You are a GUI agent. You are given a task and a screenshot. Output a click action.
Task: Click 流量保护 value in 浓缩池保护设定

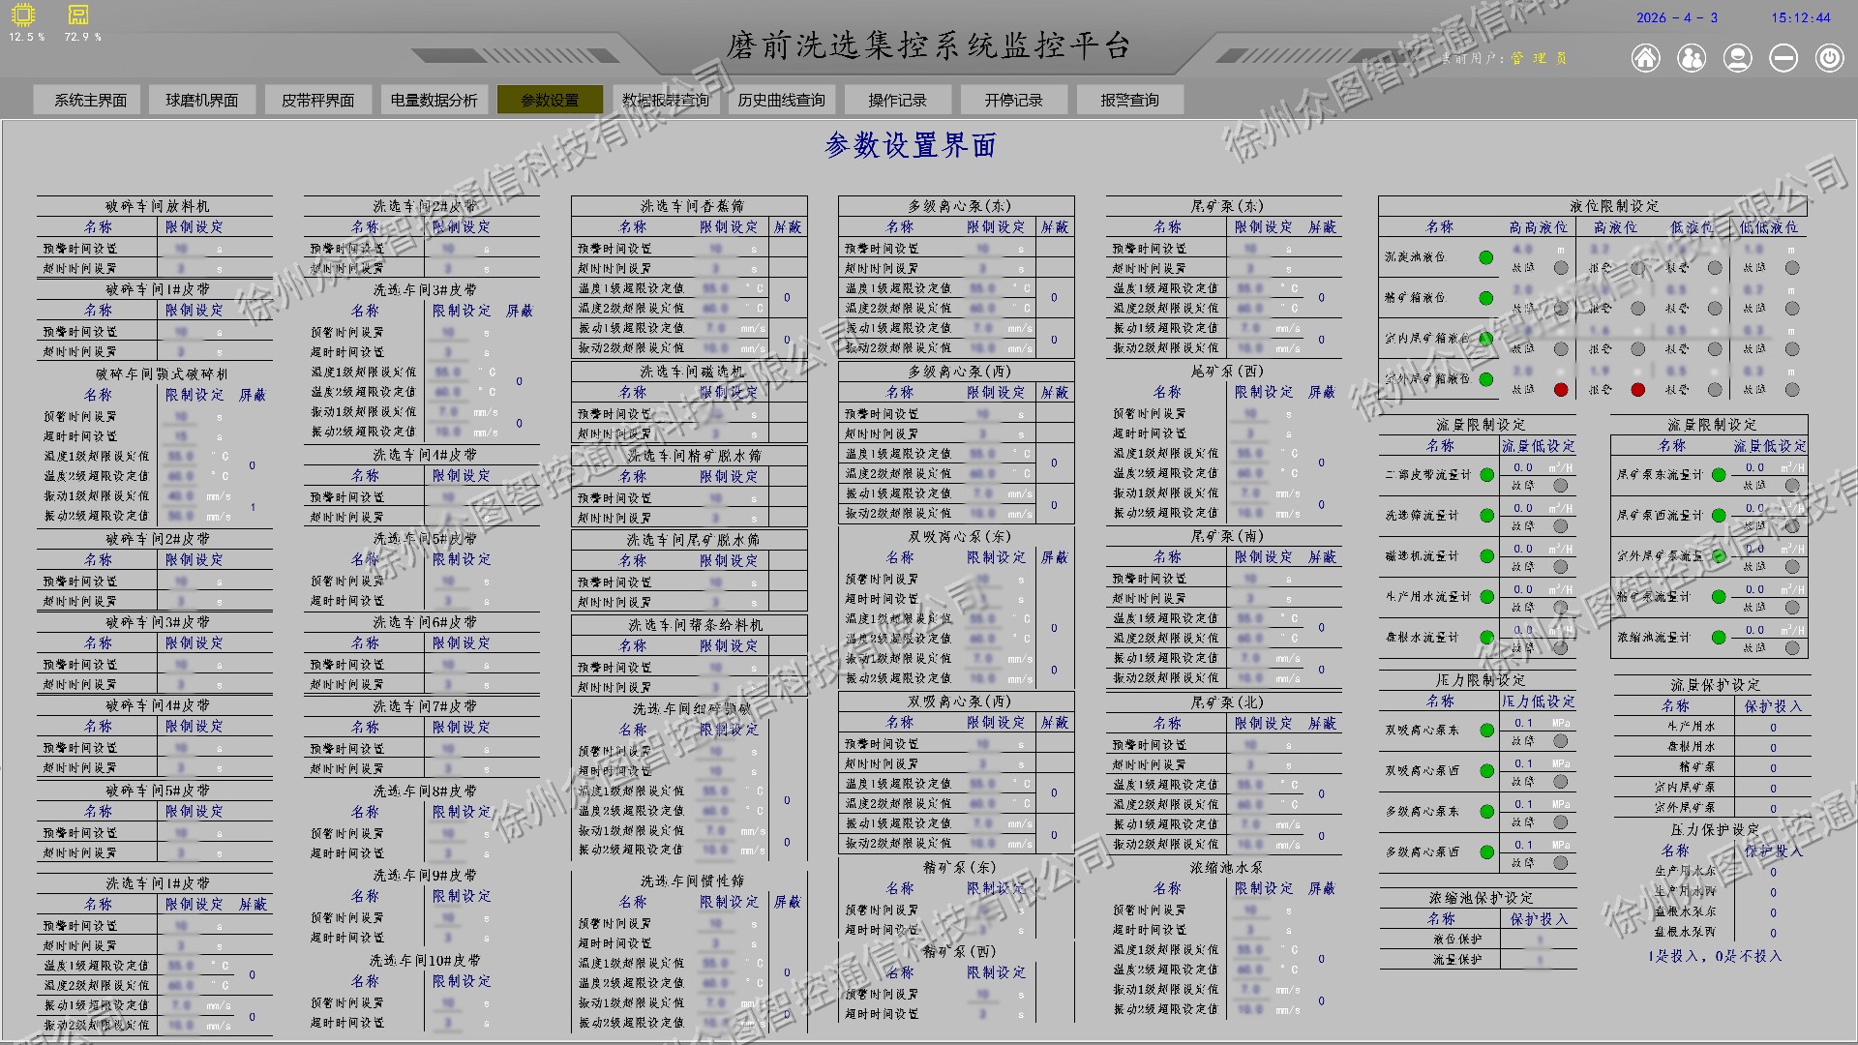point(1539,960)
